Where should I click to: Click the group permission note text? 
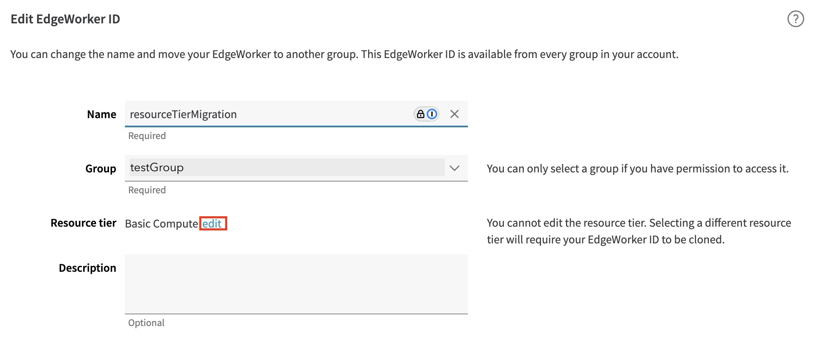click(x=638, y=169)
